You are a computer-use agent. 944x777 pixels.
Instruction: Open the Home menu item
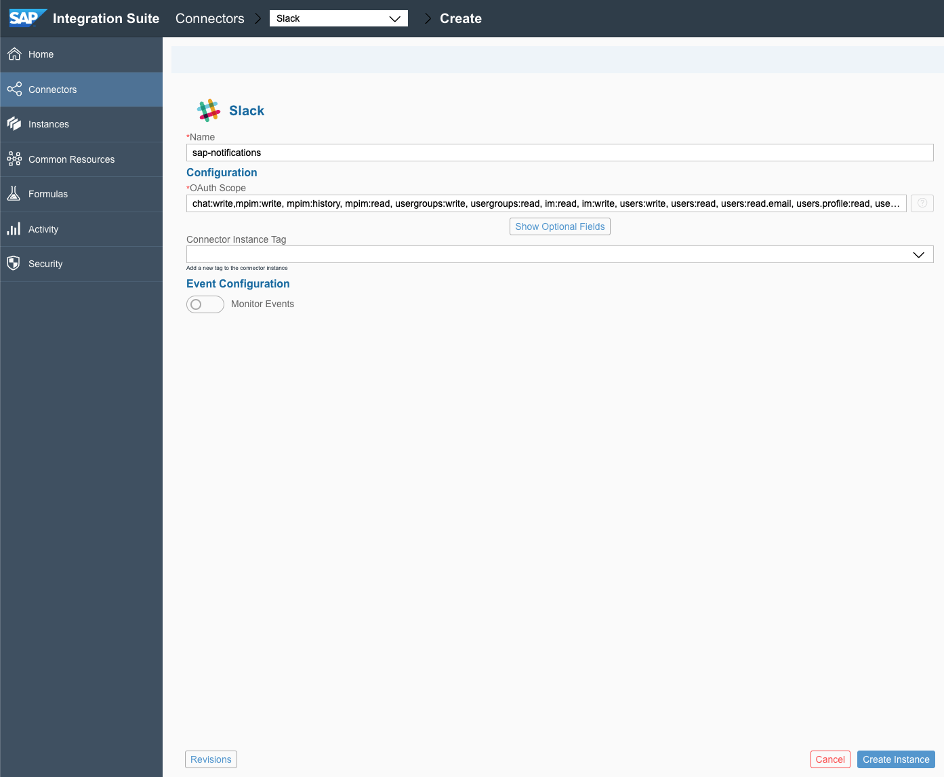coord(81,54)
